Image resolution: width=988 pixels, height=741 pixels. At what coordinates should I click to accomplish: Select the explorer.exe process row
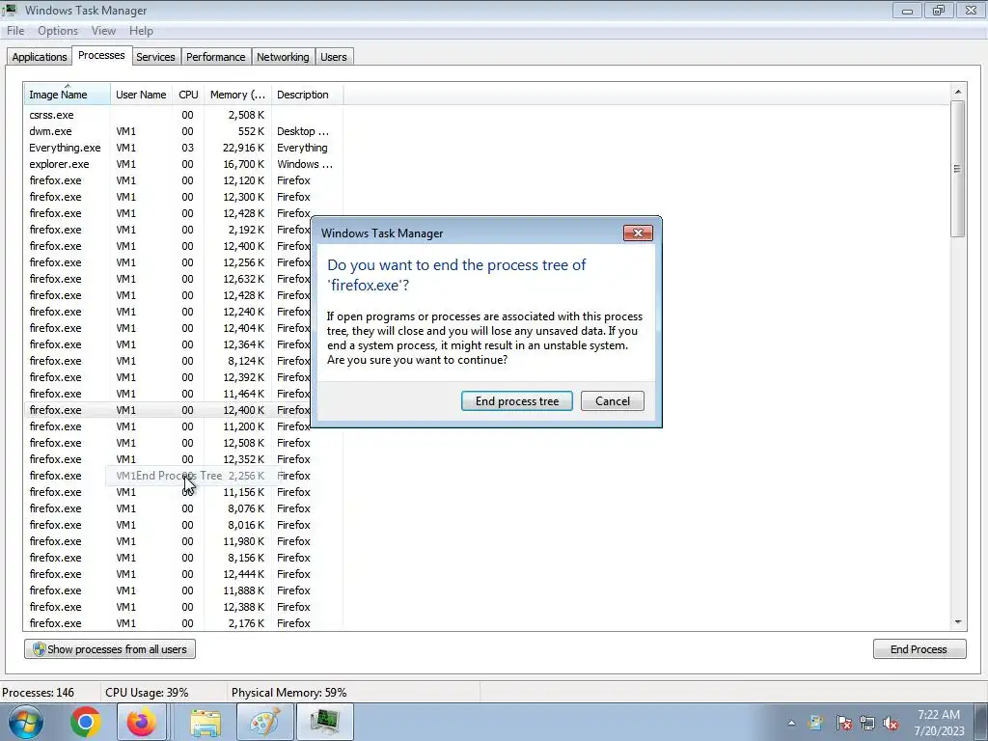click(x=182, y=164)
